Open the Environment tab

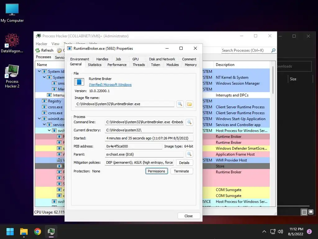[79, 59]
